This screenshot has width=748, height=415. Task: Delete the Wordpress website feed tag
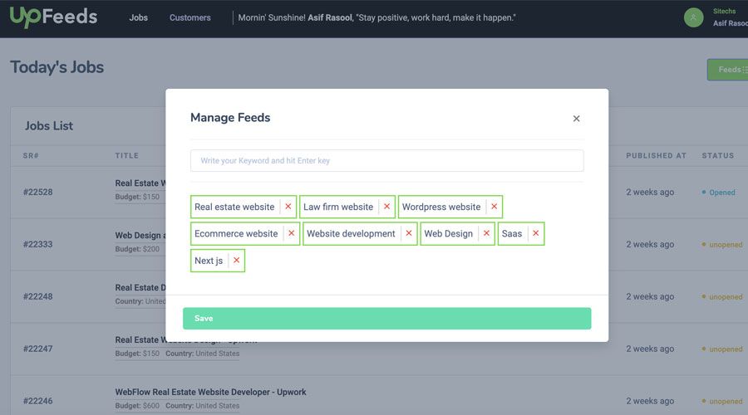(494, 207)
